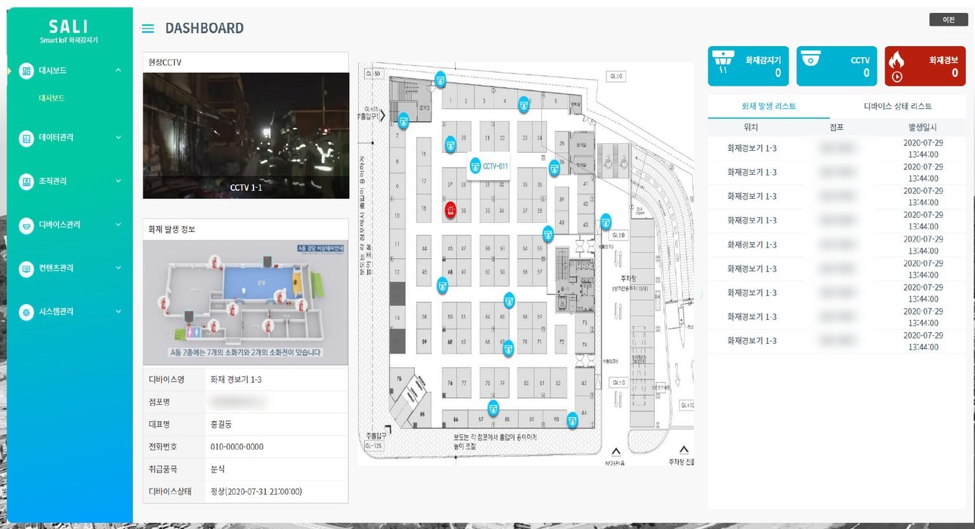Click the 분식 item value
975x529 pixels.
(218, 469)
